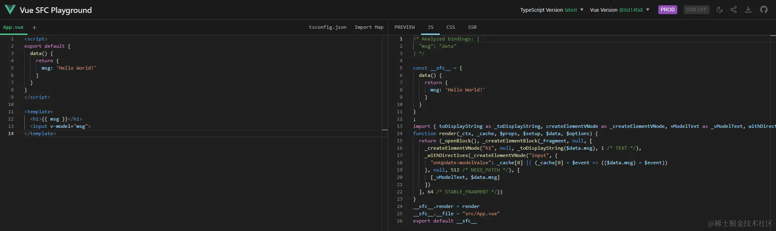Viewport: 776px width, 231px height.
Task: Switch to the SSR output tab
Action: click(472, 27)
